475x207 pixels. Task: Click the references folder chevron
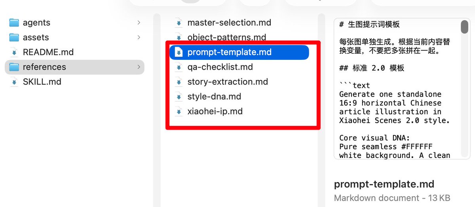(139, 67)
